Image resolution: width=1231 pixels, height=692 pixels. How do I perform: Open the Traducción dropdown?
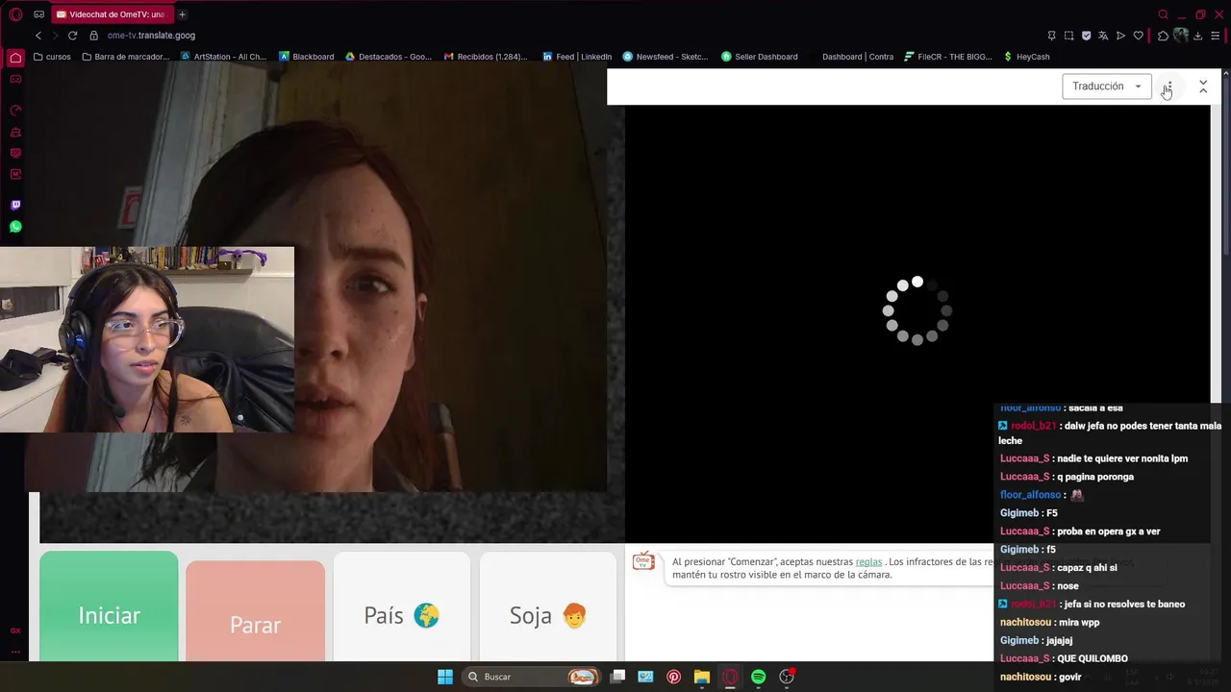click(1107, 86)
